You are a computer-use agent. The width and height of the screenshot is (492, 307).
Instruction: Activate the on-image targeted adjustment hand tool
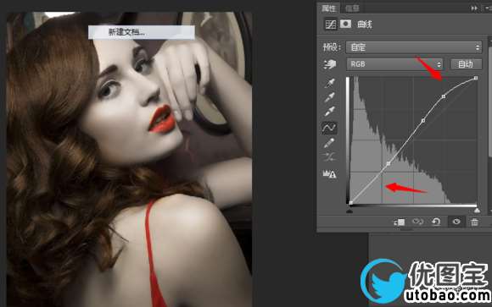[x=329, y=64]
